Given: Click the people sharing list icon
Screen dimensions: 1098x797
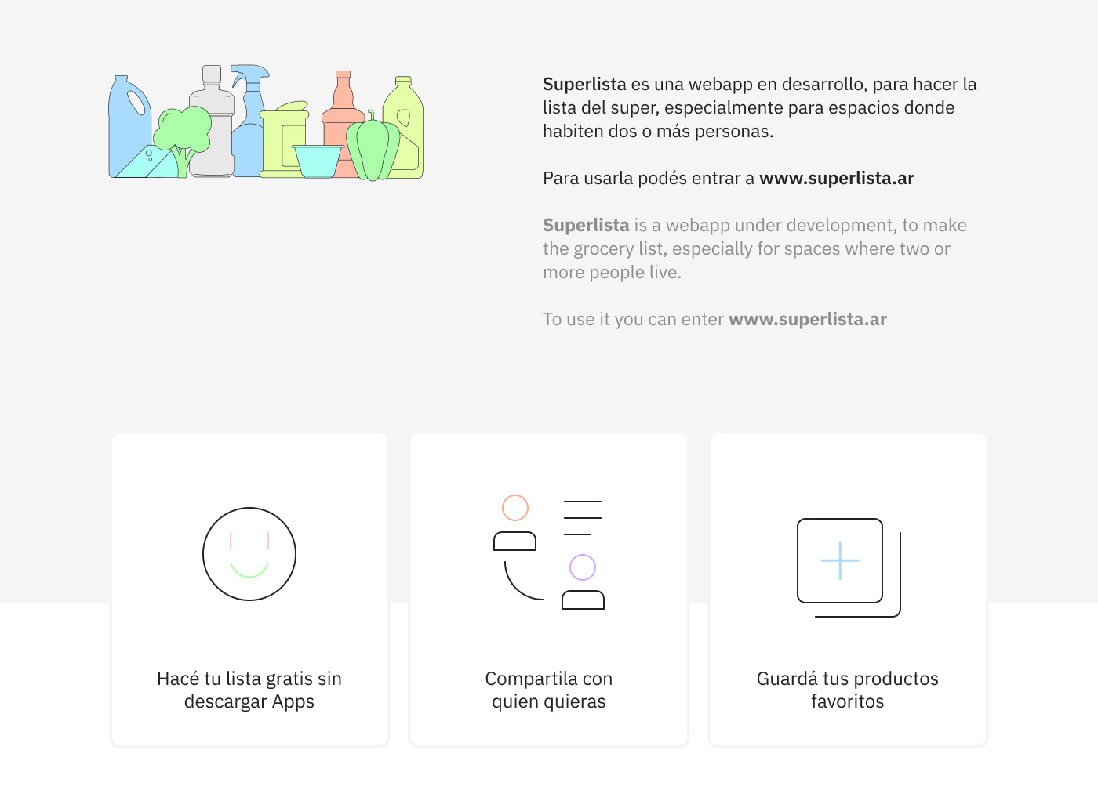Looking at the screenshot, I should click(x=549, y=554).
